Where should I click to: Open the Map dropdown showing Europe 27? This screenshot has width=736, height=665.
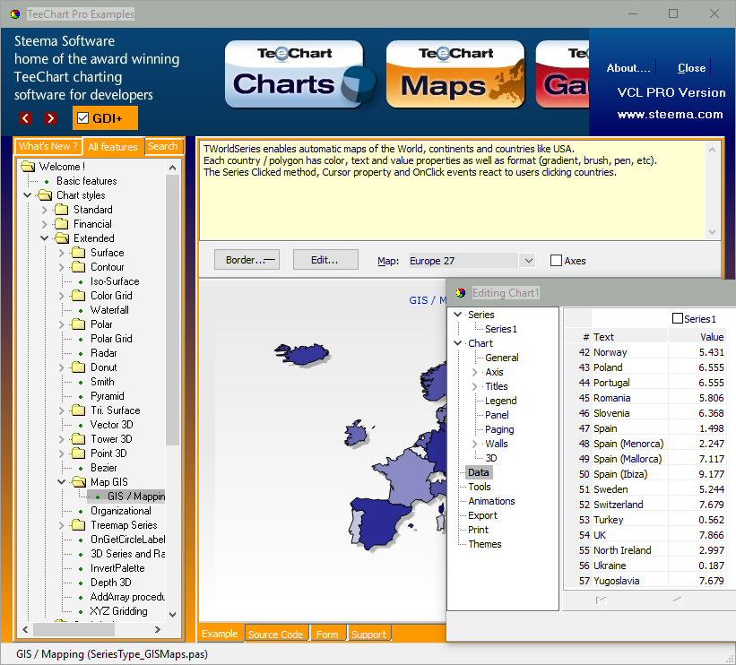coord(529,261)
